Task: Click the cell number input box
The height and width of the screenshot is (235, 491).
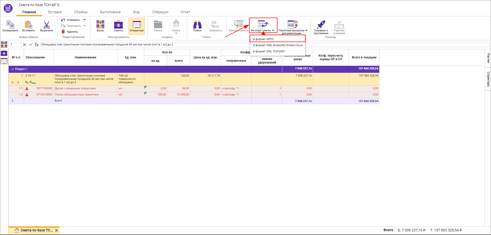Action: 16,45
